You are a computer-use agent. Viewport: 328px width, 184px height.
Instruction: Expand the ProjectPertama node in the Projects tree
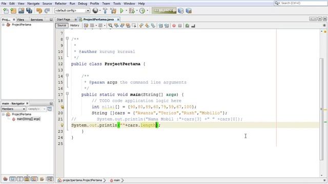(3, 25)
